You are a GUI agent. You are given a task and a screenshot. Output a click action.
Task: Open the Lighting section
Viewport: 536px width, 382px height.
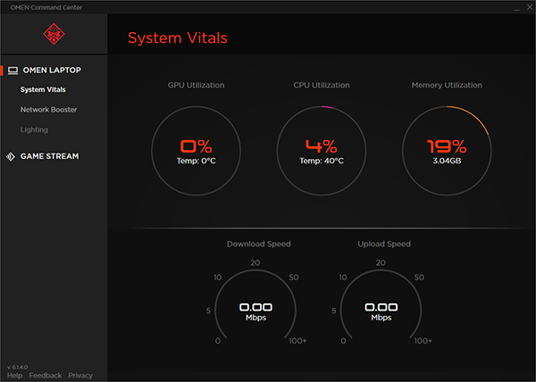click(34, 130)
